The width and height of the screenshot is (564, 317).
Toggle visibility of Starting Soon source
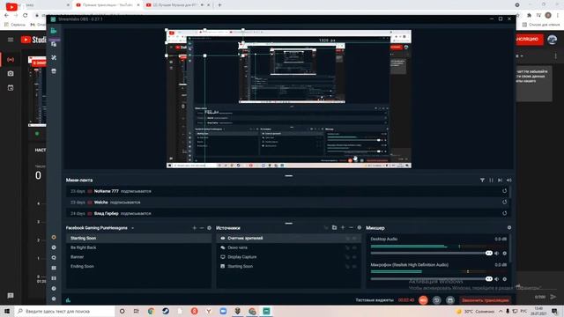354,266
